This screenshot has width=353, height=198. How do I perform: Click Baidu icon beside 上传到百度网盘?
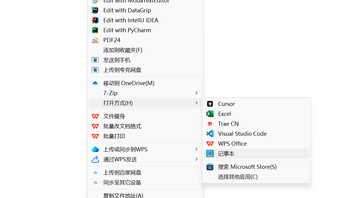(x=96, y=173)
